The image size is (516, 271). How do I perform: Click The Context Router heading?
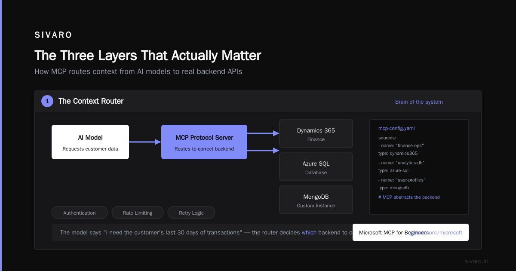tap(91, 101)
